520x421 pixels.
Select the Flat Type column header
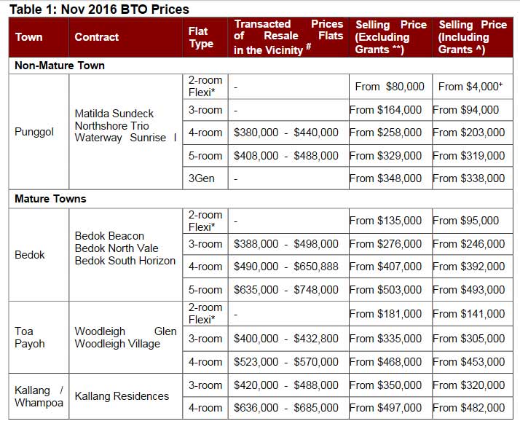pos(201,37)
